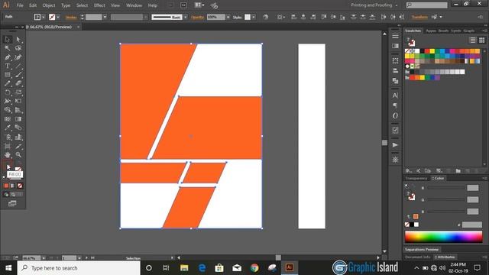Open the Actions play icon in dock
The width and height of the screenshot is (489, 275).
[x=395, y=145]
